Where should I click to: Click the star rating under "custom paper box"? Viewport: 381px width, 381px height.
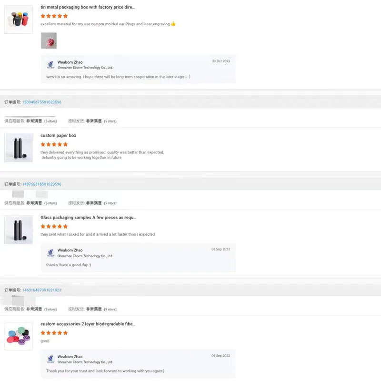click(x=54, y=144)
